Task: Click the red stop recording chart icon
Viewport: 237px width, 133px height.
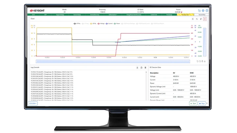Action: click(205, 19)
